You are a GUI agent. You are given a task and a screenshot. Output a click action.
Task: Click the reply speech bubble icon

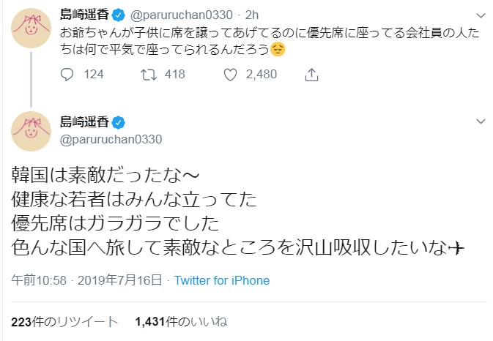click(x=67, y=74)
